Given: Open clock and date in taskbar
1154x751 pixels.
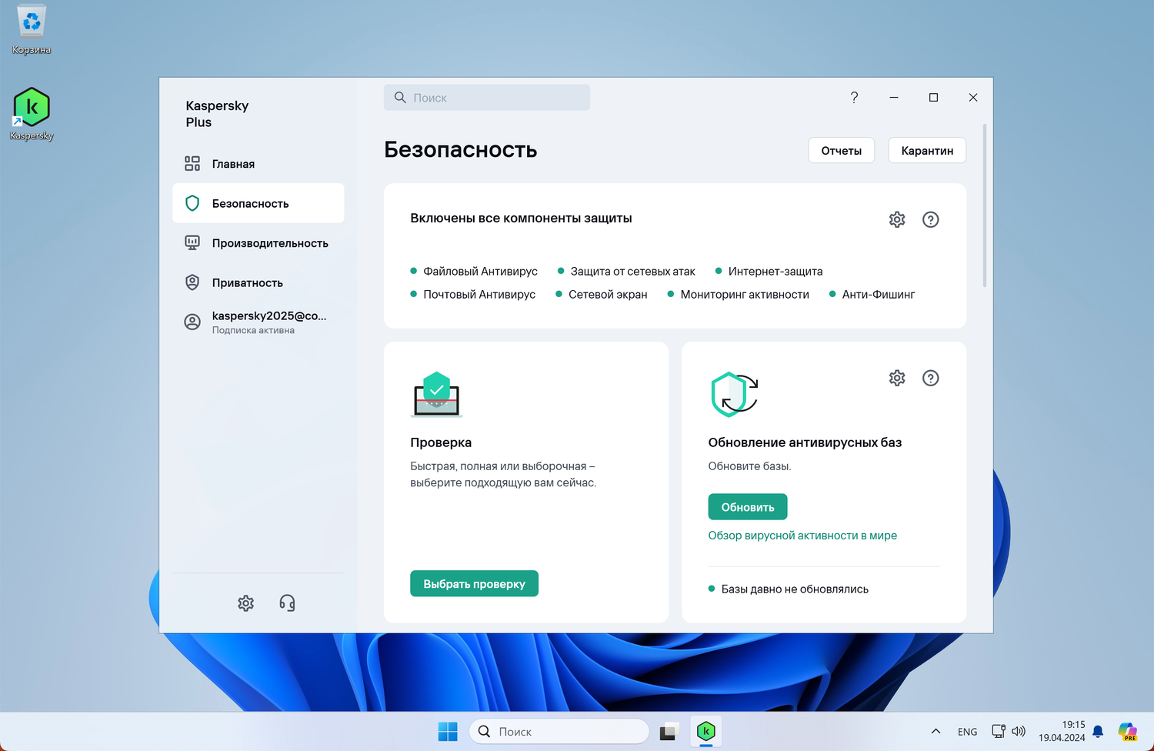Looking at the screenshot, I should (x=1062, y=732).
